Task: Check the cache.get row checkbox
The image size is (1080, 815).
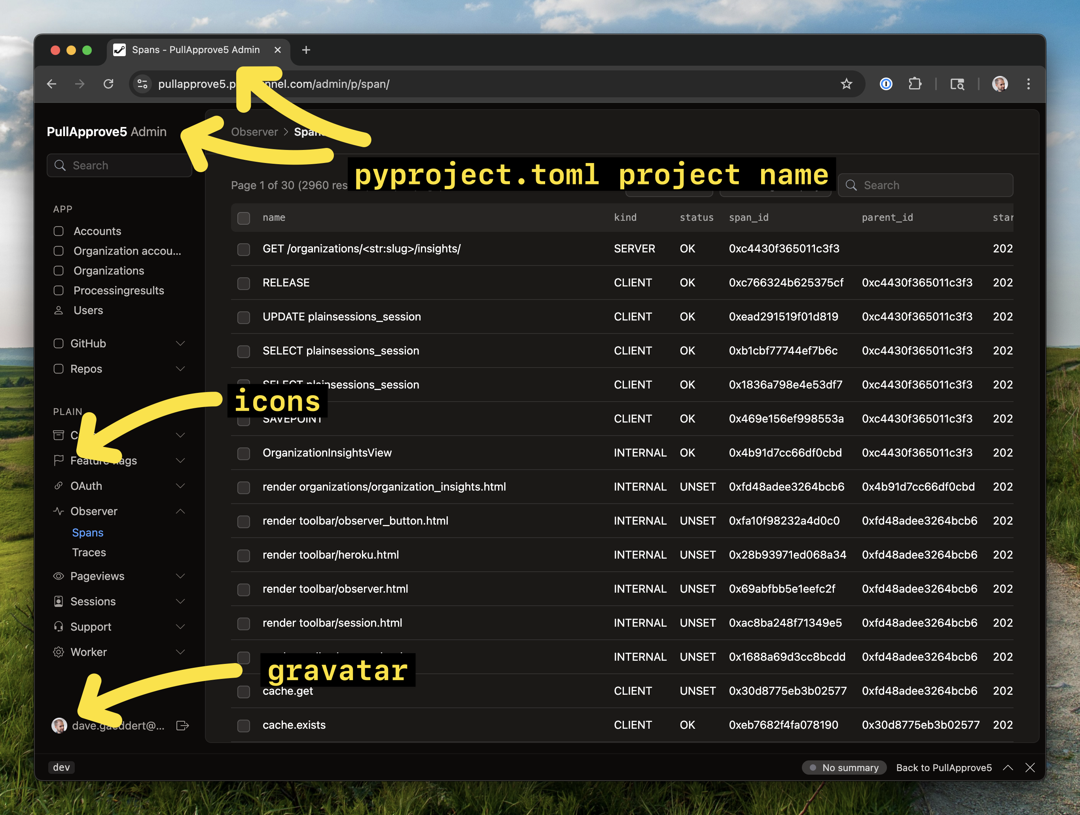Action: pyautogui.click(x=244, y=692)
